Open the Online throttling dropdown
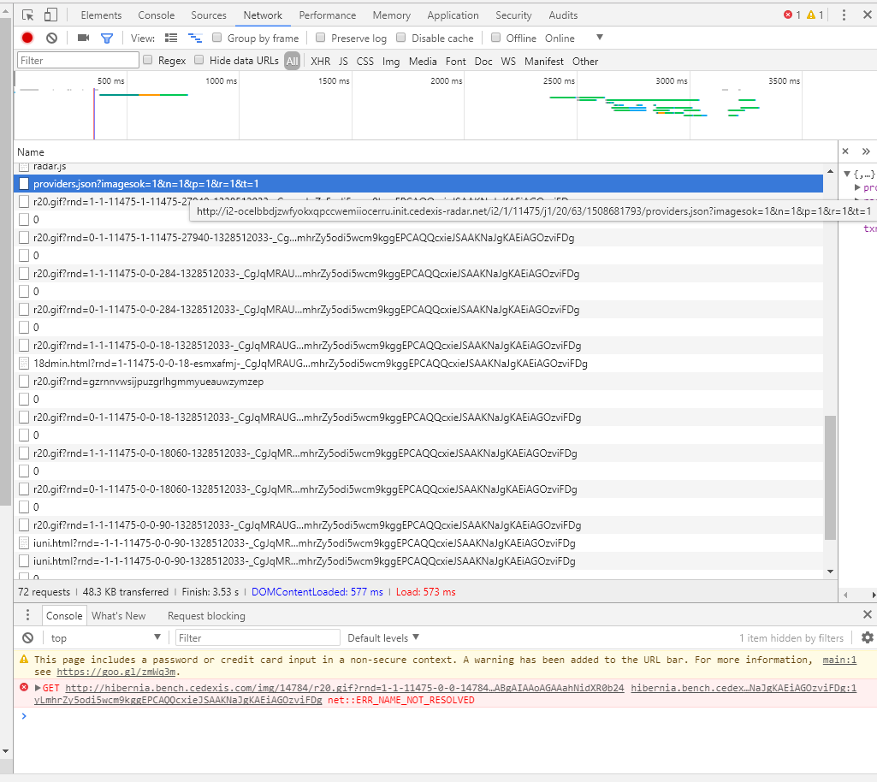 point(573,38)
